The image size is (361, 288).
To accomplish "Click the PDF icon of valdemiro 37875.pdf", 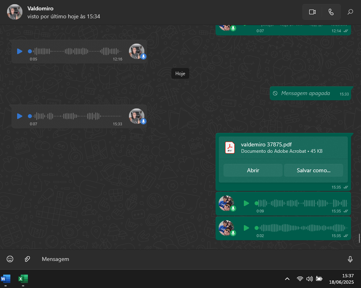I will click(230, 148).
